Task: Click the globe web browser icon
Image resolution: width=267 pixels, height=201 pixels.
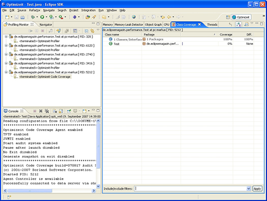Action: coord(134,17)
